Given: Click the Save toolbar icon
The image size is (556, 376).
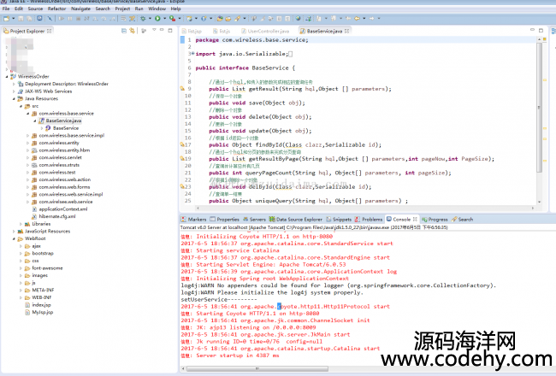Looking at the screenshot, I should point(21,19).
